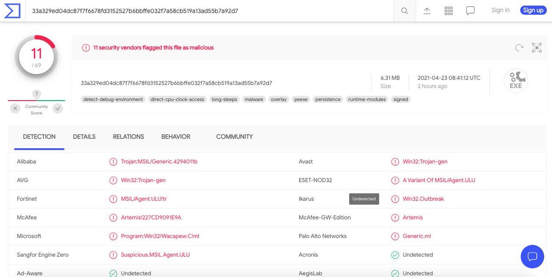The width and height of the screenshot is (552, 277).
Task: Open the similar-files graph icon
Action: pyautogui.click(x=537, y=47)
